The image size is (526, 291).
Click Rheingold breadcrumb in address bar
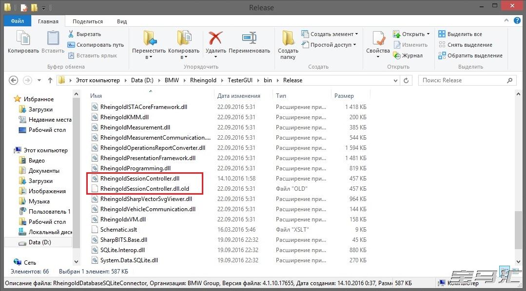(203, 80)
